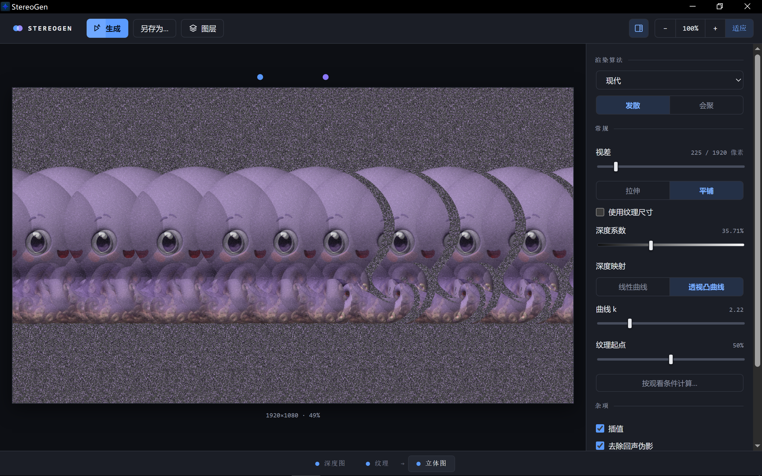Adjust the 纹理起点 texture origin slider
This screenshot has width=762, height=476.
[x=671, y=359]
